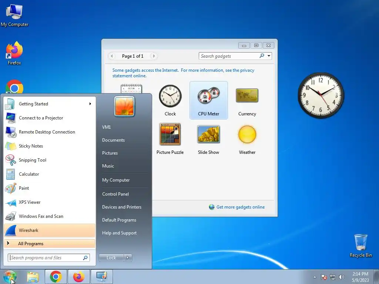The width and height of the screenshot is (379, 284).
Task: Click the Paint palette icon
Action: 11,188
